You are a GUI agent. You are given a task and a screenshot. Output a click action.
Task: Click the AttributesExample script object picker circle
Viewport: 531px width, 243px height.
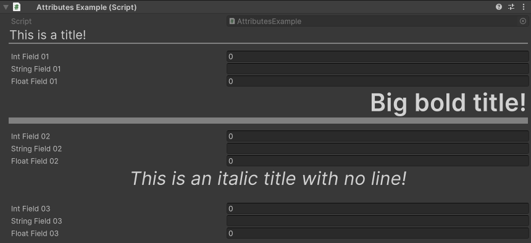pos(523,22)
